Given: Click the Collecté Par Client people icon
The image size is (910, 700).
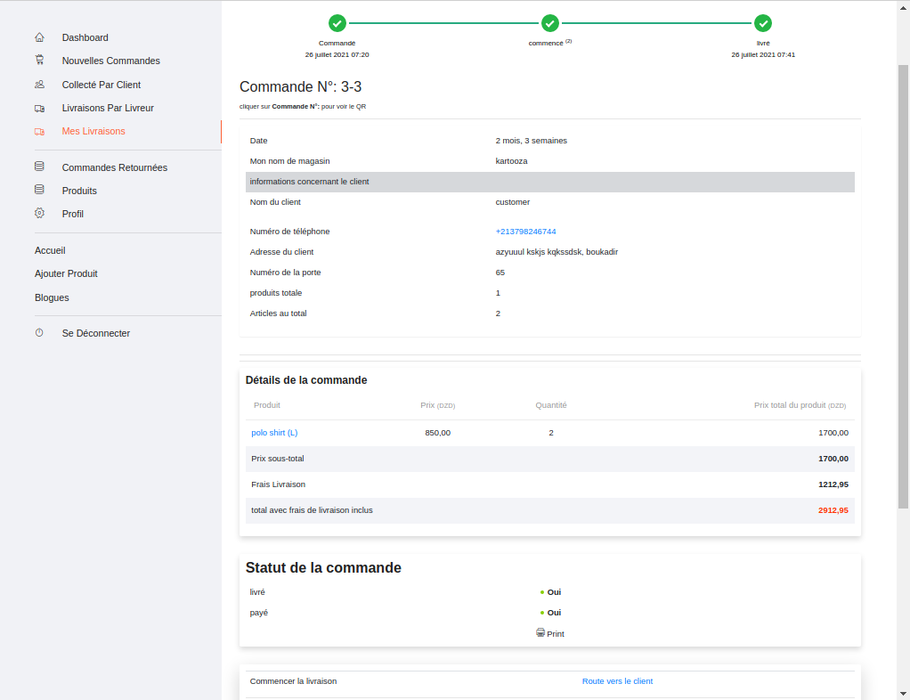Looking at the screenshot, I should click(x=39, y=85).
